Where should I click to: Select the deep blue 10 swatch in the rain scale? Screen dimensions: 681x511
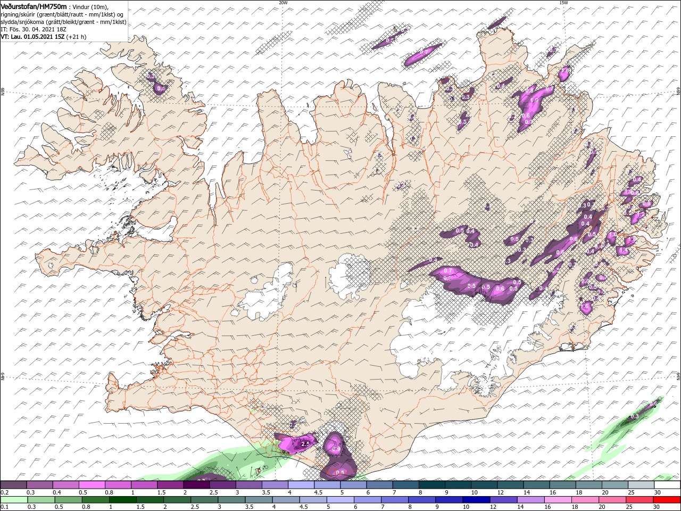[x=477, y=500]
